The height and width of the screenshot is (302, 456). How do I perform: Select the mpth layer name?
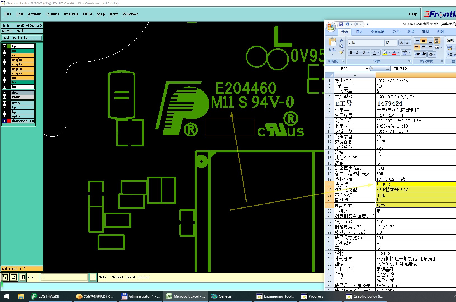tap(23, 116)
